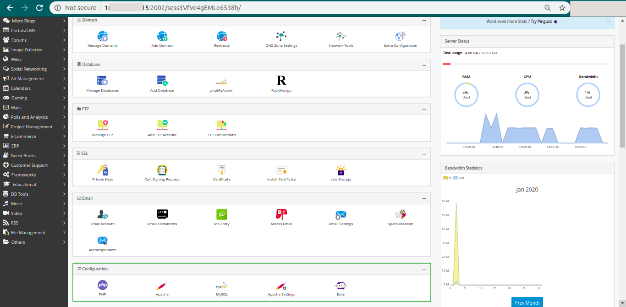
Task: Bookmark this page with star icon
Action: coord(562,8)
